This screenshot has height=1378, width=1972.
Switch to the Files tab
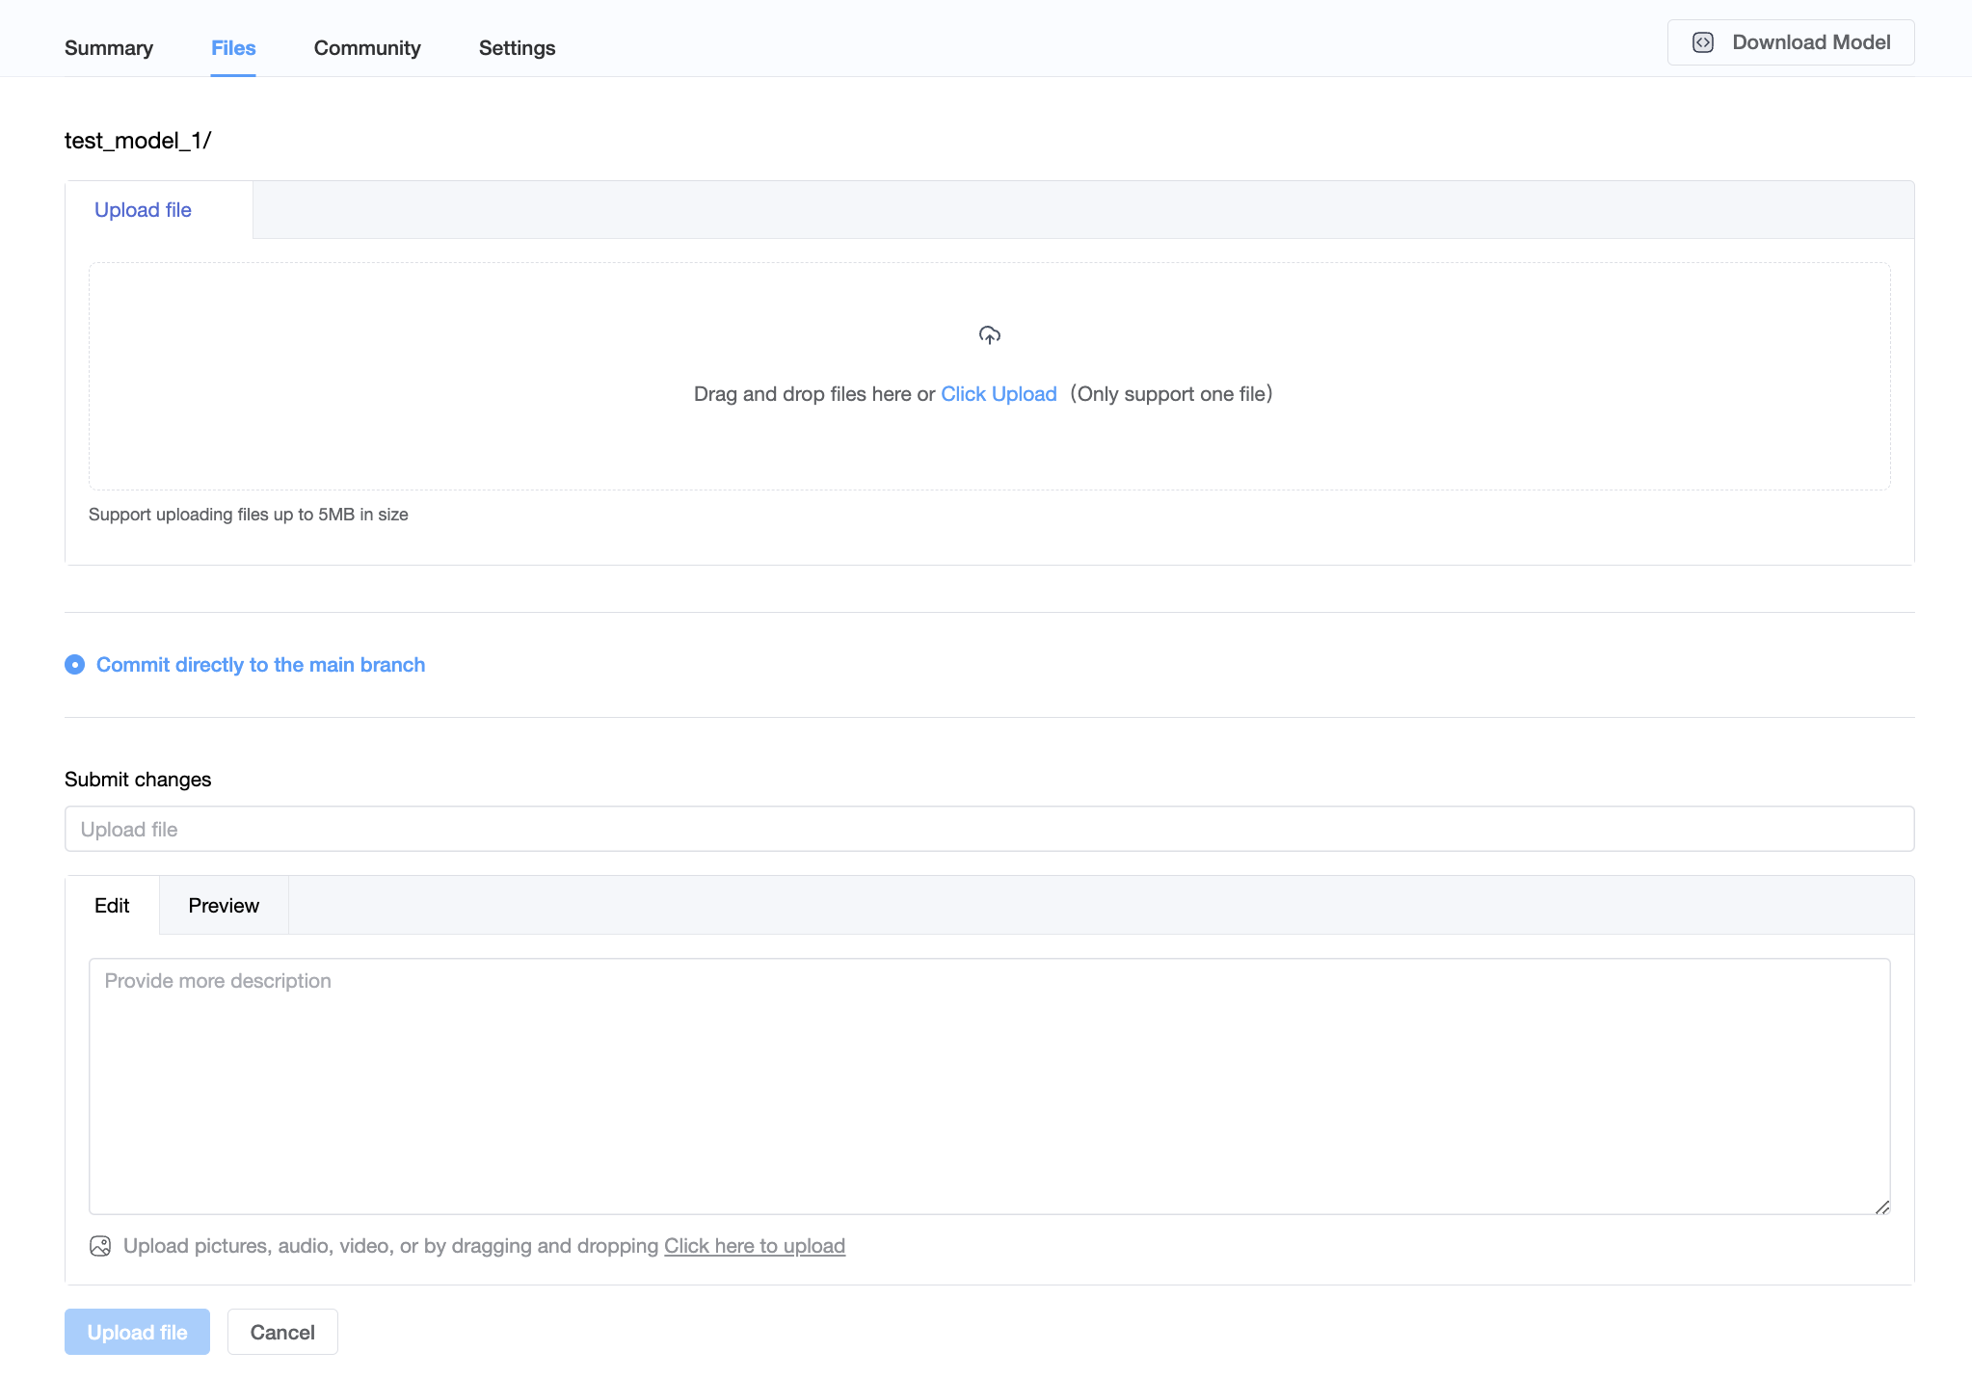233,48
